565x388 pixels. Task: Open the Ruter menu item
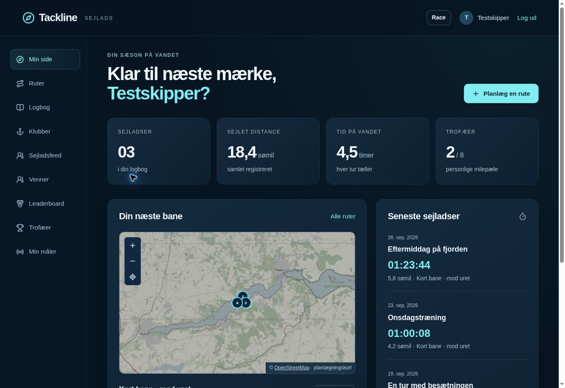pos(45,83)
